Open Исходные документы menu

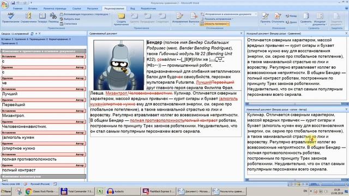[320, 19]
